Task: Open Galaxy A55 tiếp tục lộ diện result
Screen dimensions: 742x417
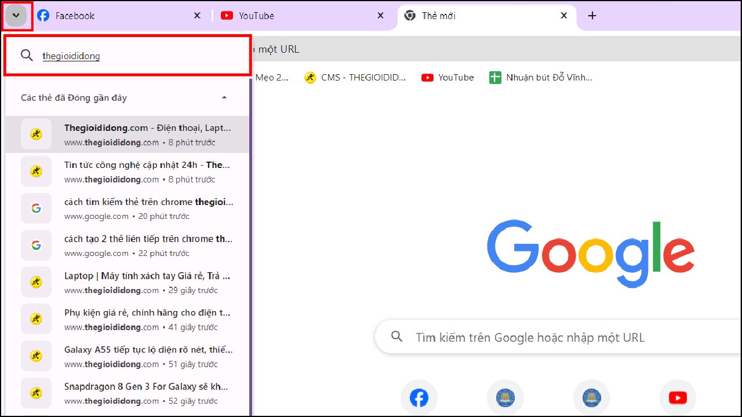Action: tap(128, 357)
